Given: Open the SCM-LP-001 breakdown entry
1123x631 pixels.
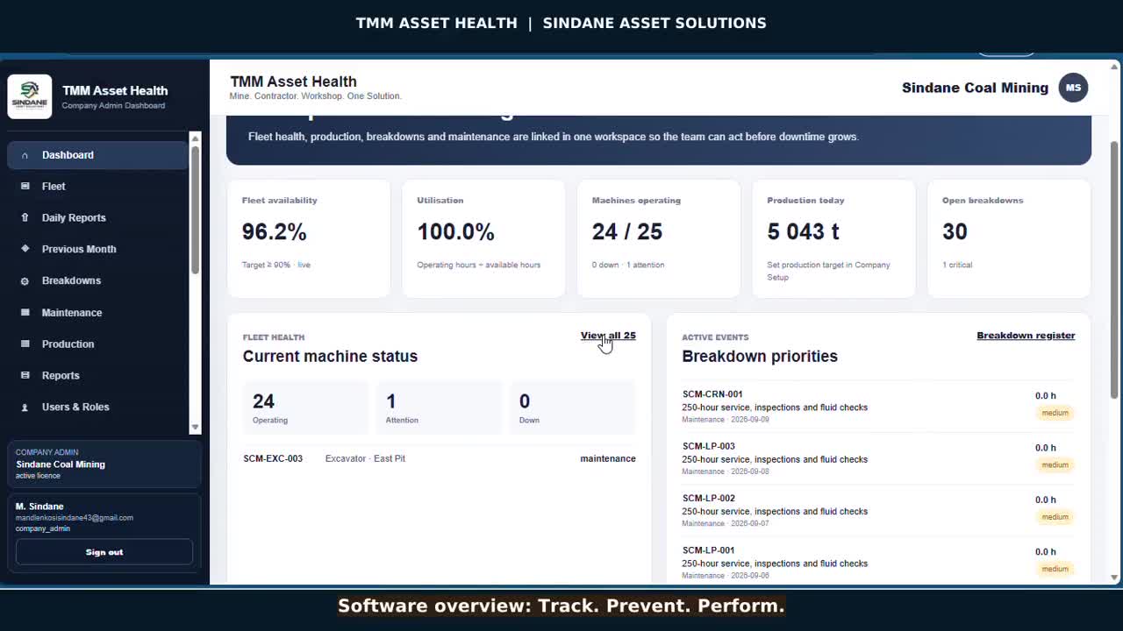Looking at the screenshot, I should (x=878, y=563).
